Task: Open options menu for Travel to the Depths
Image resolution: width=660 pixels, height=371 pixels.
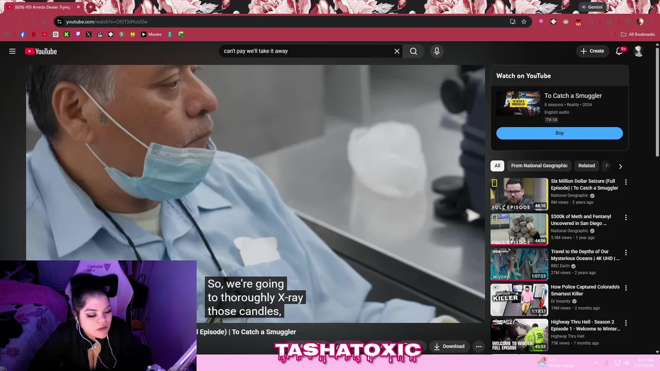Action: click(626, 252)
